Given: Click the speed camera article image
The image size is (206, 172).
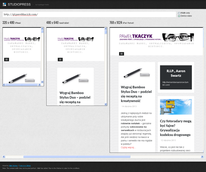Looking at the screenshot, I should click(176, 107).
